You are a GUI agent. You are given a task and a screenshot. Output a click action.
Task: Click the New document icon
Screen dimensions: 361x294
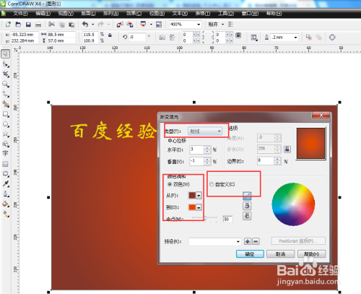coord(8,25)
